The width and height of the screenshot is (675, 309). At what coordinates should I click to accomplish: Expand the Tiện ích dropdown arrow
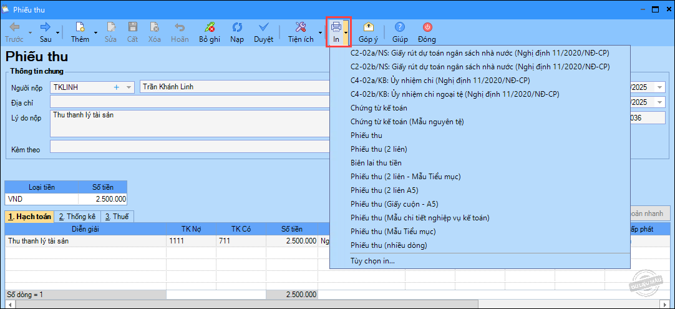click(320, 32)
